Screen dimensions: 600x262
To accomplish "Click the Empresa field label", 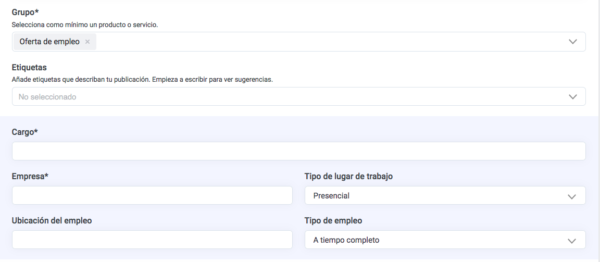I will (x=30, y=176).
